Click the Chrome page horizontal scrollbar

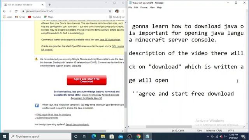(x=54, y=131)
